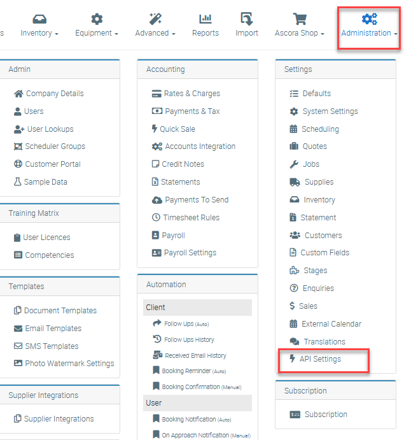Viewport: 404px width, 440px height.
Task: Click the Timesheet Rules clock icon
Action: tap(157, 218)
